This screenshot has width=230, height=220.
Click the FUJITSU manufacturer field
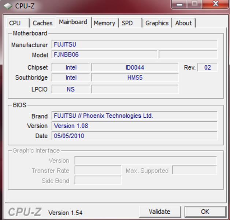pos(134,44)
